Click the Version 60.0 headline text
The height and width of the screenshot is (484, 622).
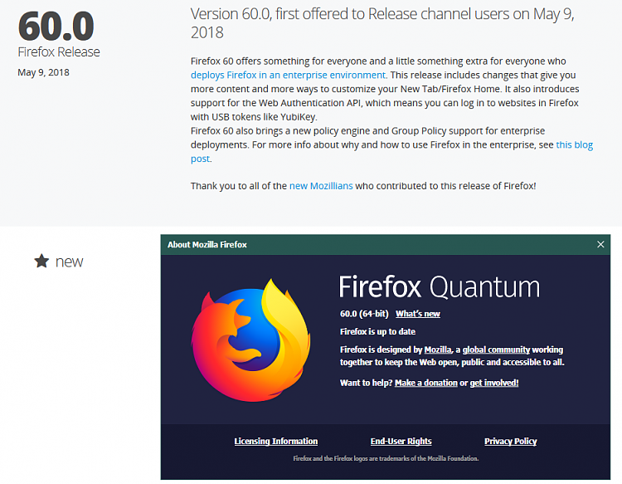(382, 23)
